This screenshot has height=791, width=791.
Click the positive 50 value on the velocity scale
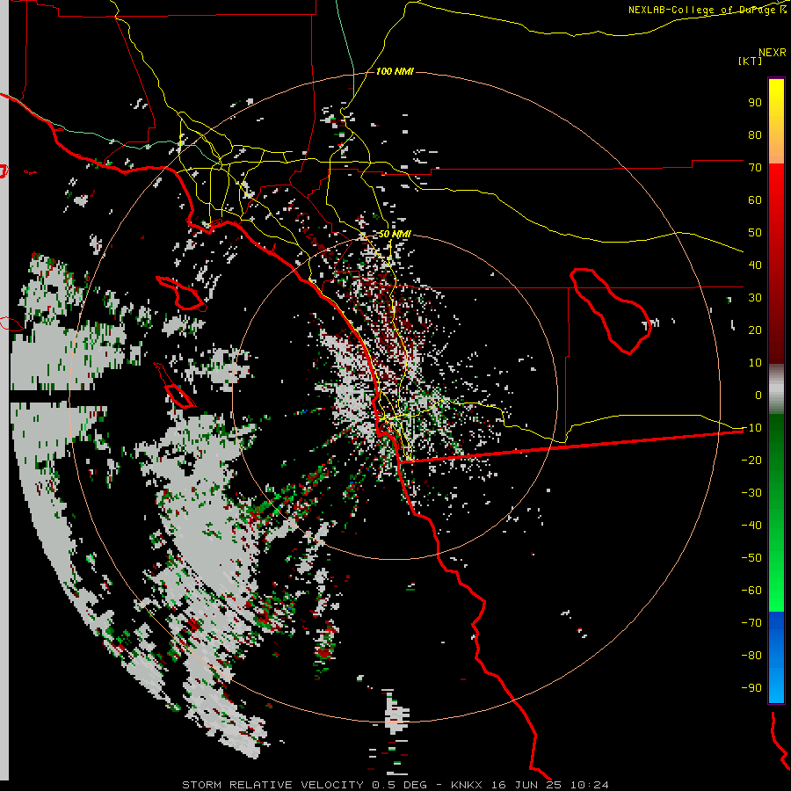(755, 233)
